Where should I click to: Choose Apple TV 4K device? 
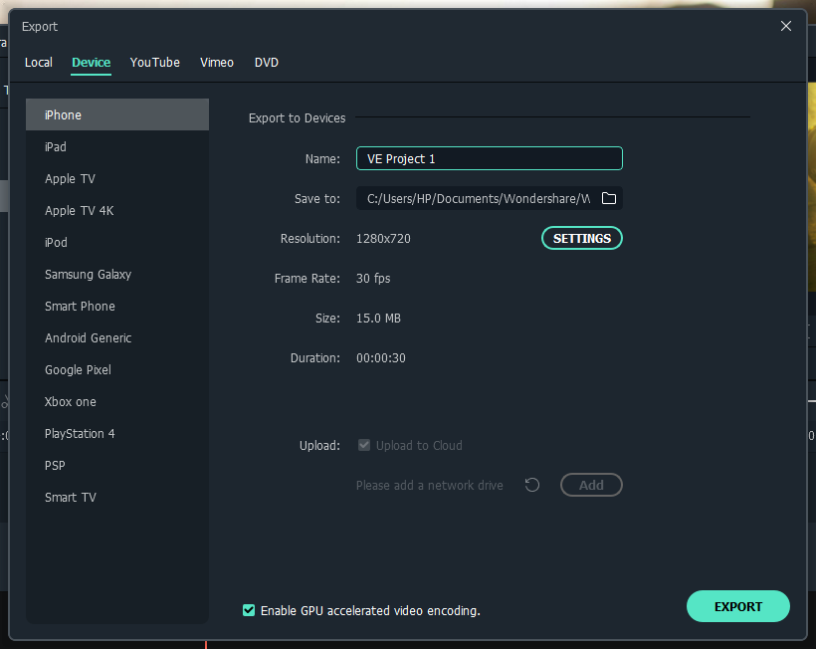(x=80, y=210)
